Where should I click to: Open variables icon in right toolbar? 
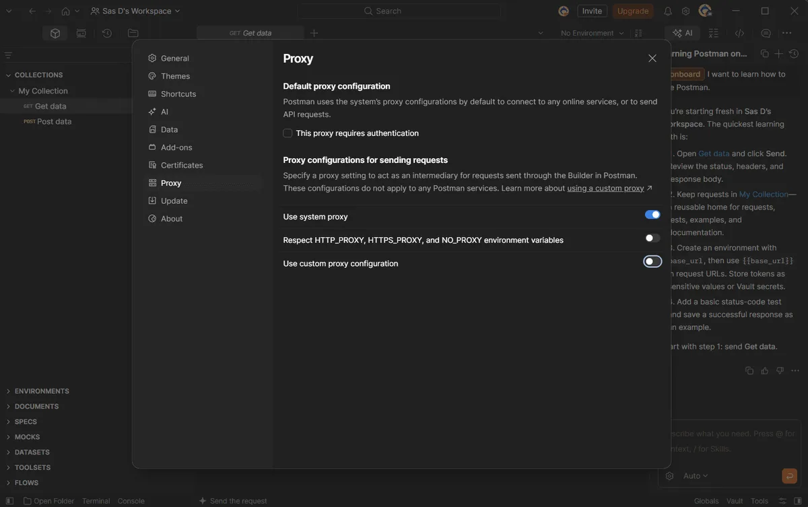(714, 33)
